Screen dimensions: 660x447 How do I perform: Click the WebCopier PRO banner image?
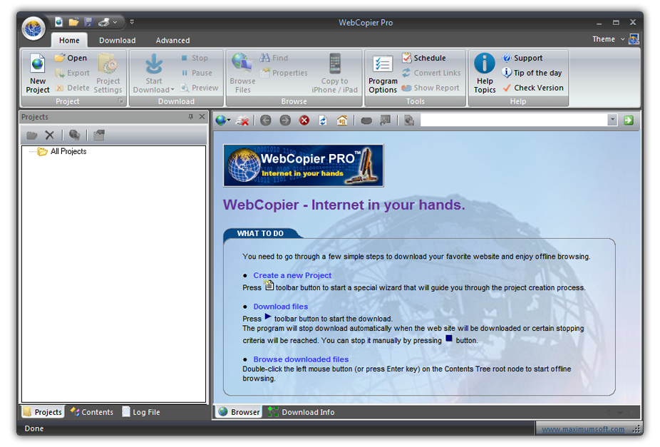304,166
